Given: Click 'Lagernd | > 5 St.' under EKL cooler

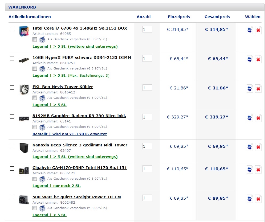Looking at the screenshot, I should (x=50, y=105).
